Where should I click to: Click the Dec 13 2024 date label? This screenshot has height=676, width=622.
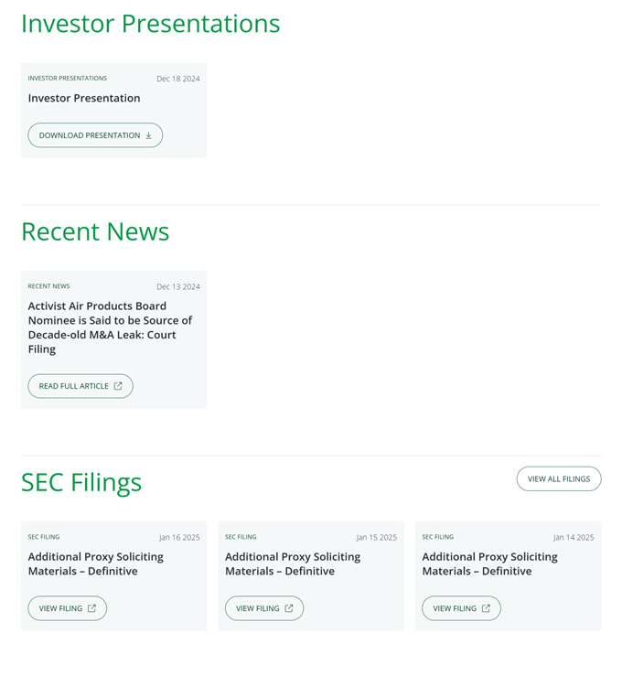point(177,286)
